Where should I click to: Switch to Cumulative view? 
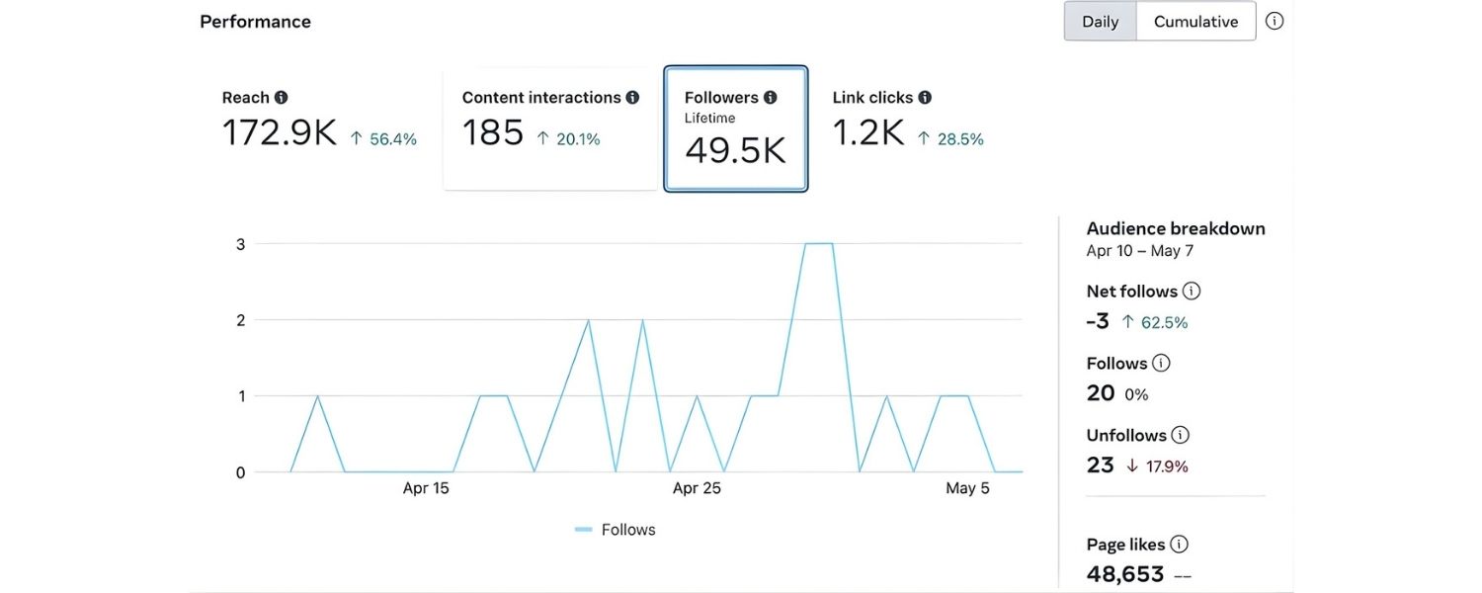[x=1195, y=21]
